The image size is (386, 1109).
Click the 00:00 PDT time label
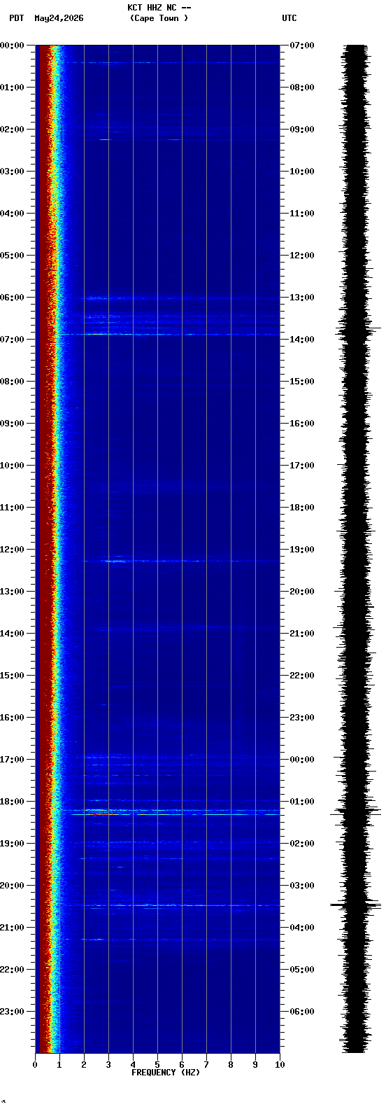12,46
